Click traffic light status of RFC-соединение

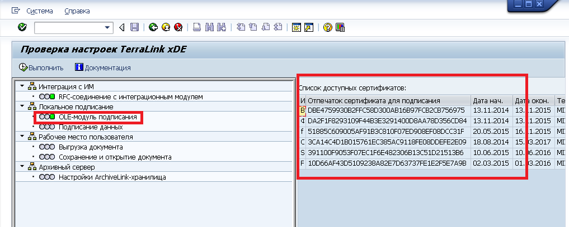click(47, 97)
